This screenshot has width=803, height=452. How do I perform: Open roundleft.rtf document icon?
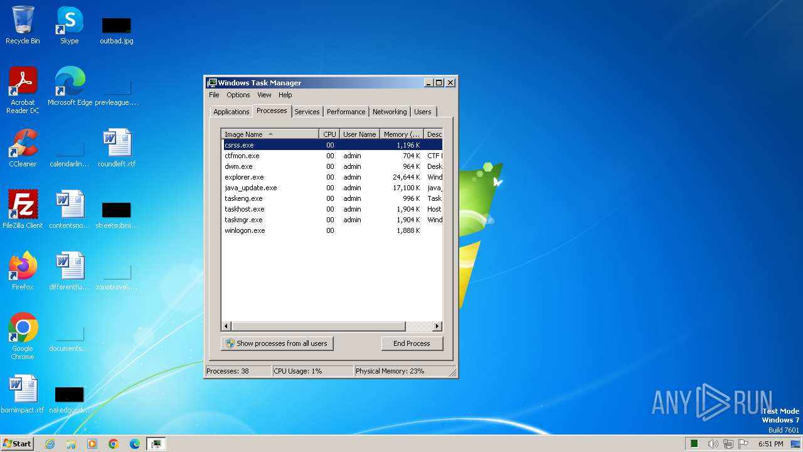(117, 148)
